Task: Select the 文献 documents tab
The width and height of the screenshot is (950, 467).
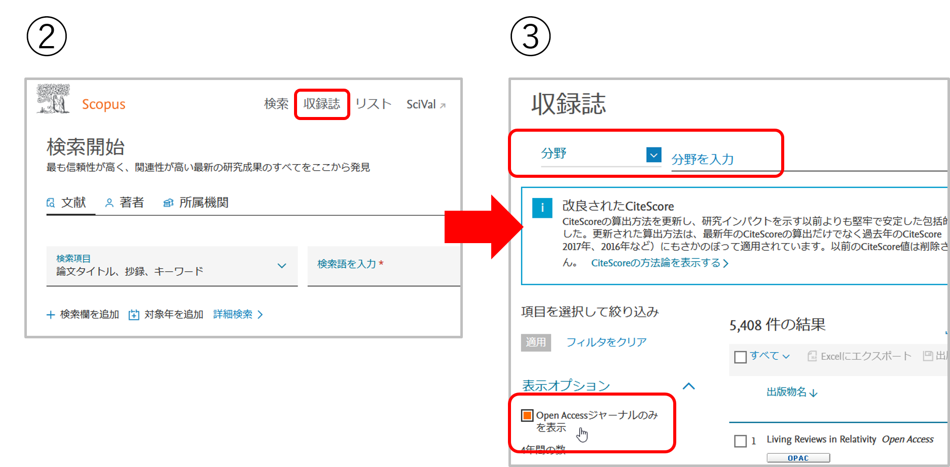Action: point(68,203)
